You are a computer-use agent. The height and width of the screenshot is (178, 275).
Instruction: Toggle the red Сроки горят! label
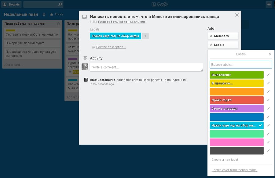pyautogui.click(x=237, y=100)
